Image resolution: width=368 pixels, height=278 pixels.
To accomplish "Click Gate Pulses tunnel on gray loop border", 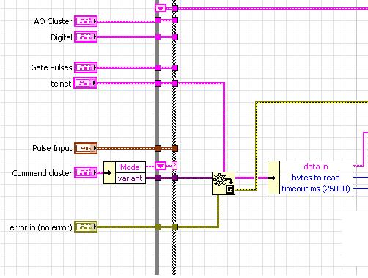I will tap(158, 67).
